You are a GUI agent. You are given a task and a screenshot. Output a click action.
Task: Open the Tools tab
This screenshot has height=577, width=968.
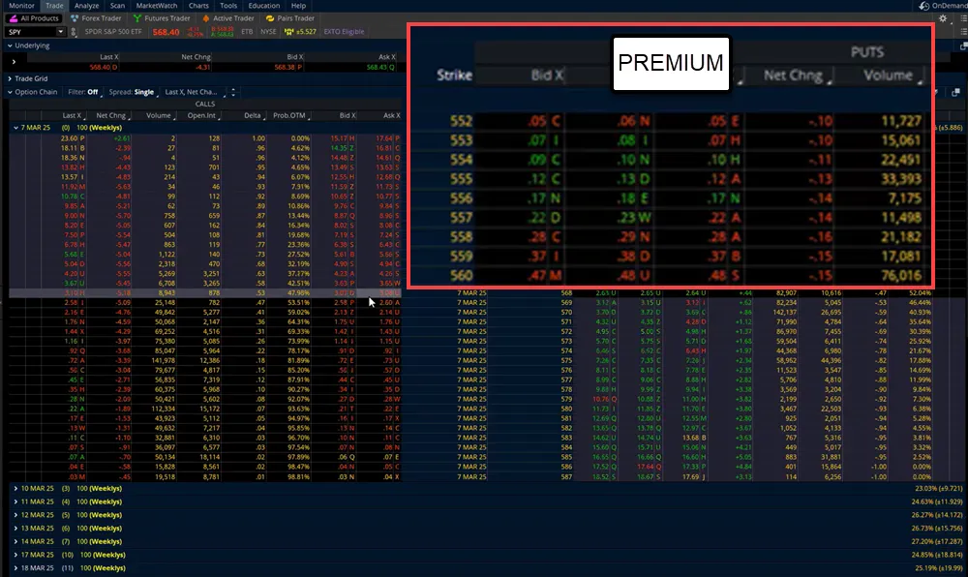tap(228, 6)
